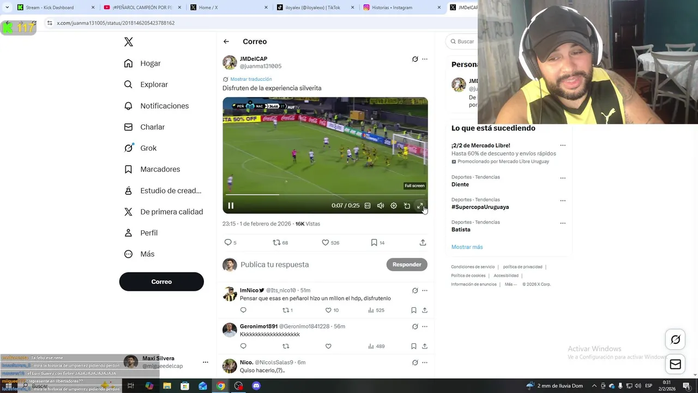Open more options on Geronimo1891's comment

[x=425, y=326]
